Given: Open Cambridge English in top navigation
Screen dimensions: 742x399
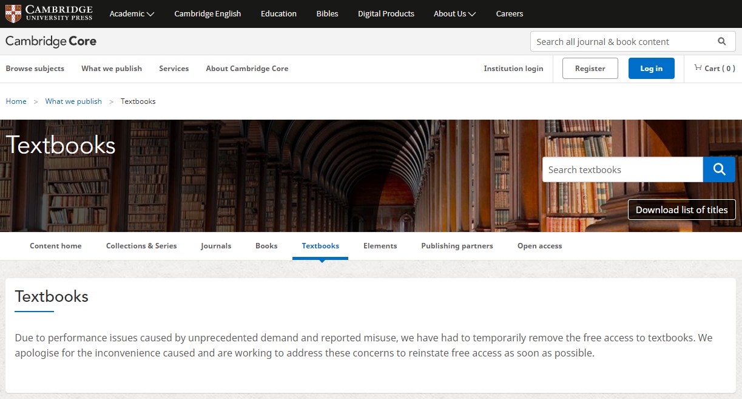Looking at the screenshot, I should coord(207,13).
